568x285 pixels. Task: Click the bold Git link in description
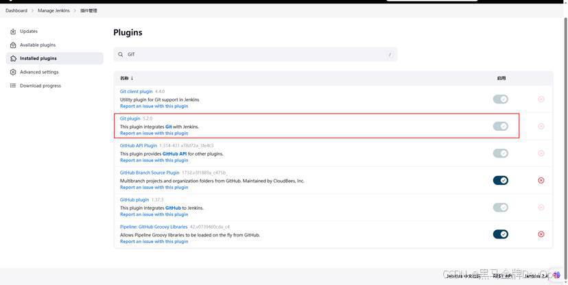(x=169, y=127)
